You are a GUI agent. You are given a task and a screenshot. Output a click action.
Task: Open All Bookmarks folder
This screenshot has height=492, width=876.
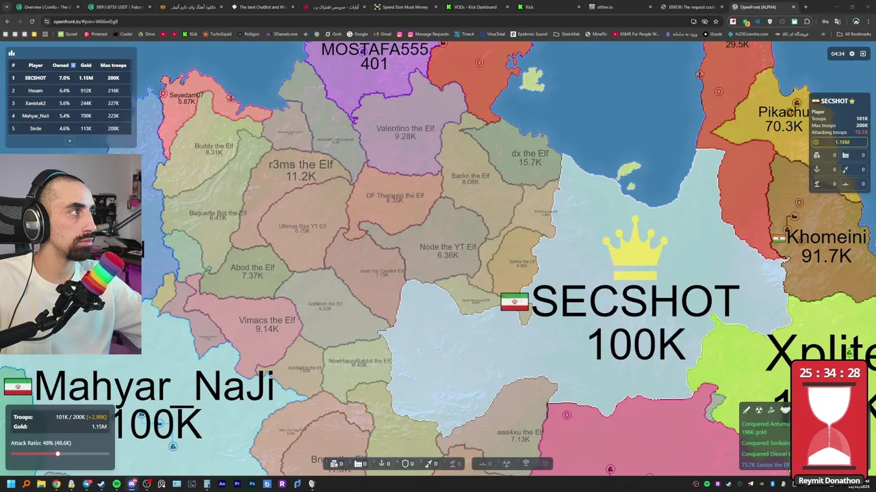click(x=854, y=33)
